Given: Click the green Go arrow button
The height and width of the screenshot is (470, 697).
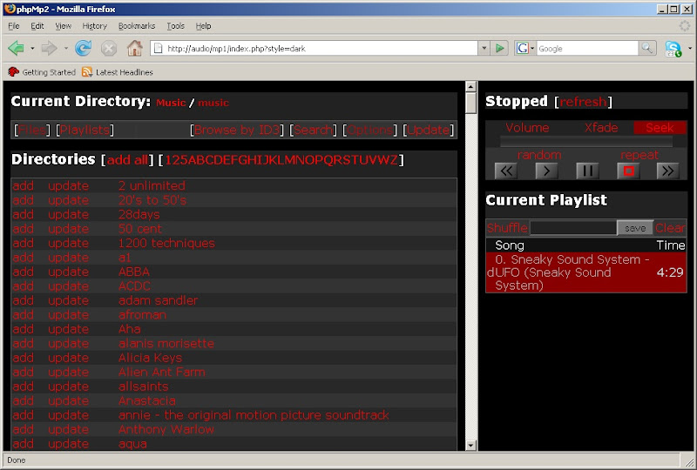Looking at the screenshot, I should 500,48.
